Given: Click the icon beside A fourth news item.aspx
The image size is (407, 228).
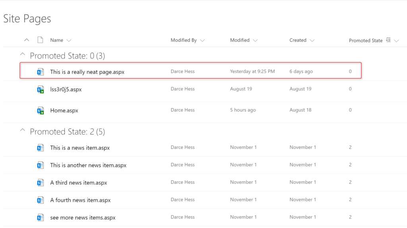Looking at the screenshot, I should point(40,200).
